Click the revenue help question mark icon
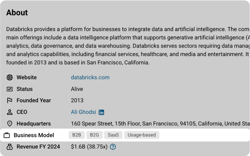Image resolution: width=250 pixels, height=156 pixels. pos(113,147)
